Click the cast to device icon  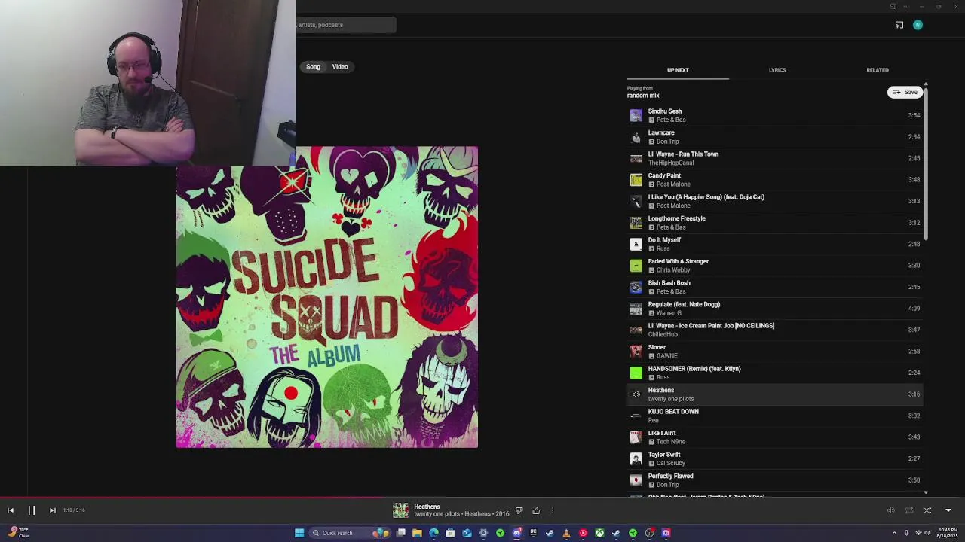click(x=899, y=25)
